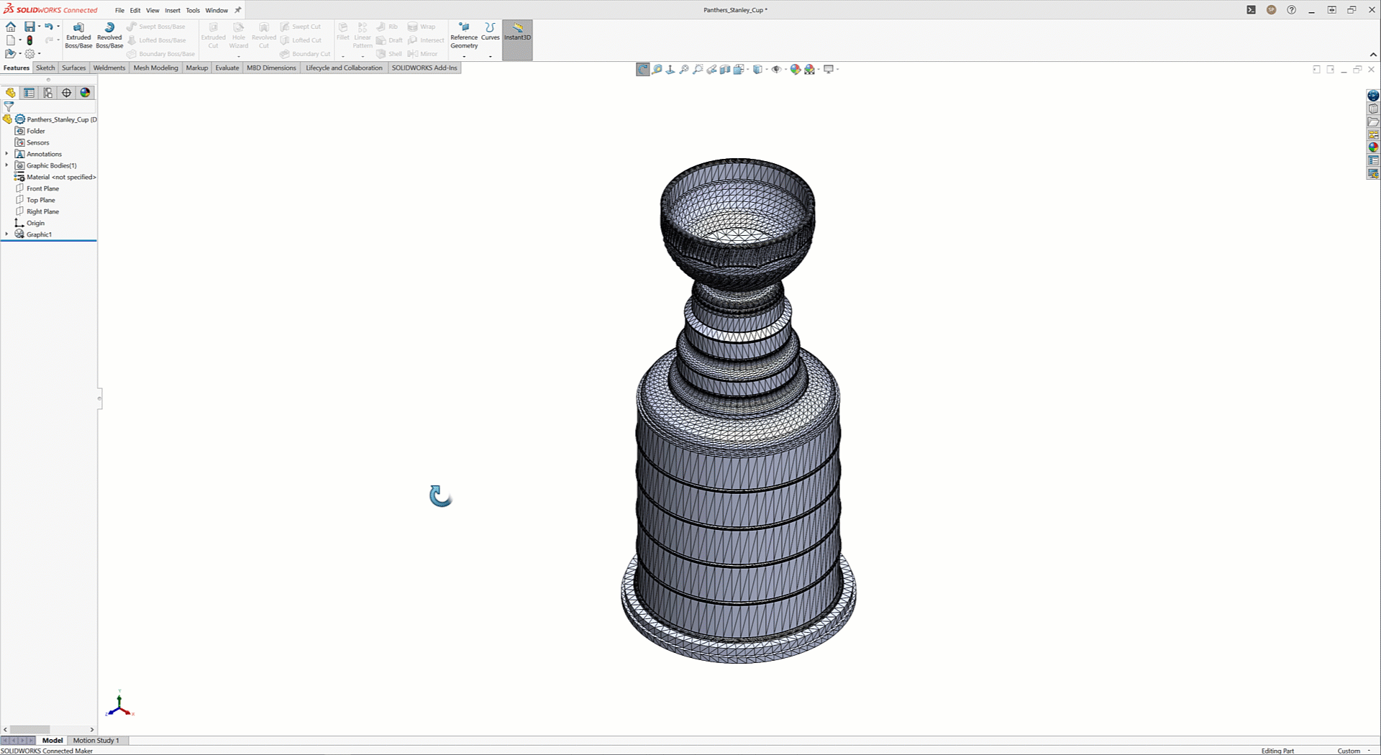The height and width of the screenshot is (755, 1381).
Task: Open the File Explorer folder icon in task pane
Action: [1373, 122]
